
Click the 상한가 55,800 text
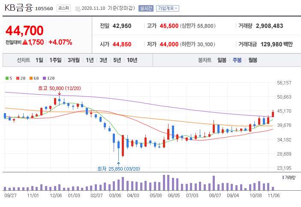(198, 26)
